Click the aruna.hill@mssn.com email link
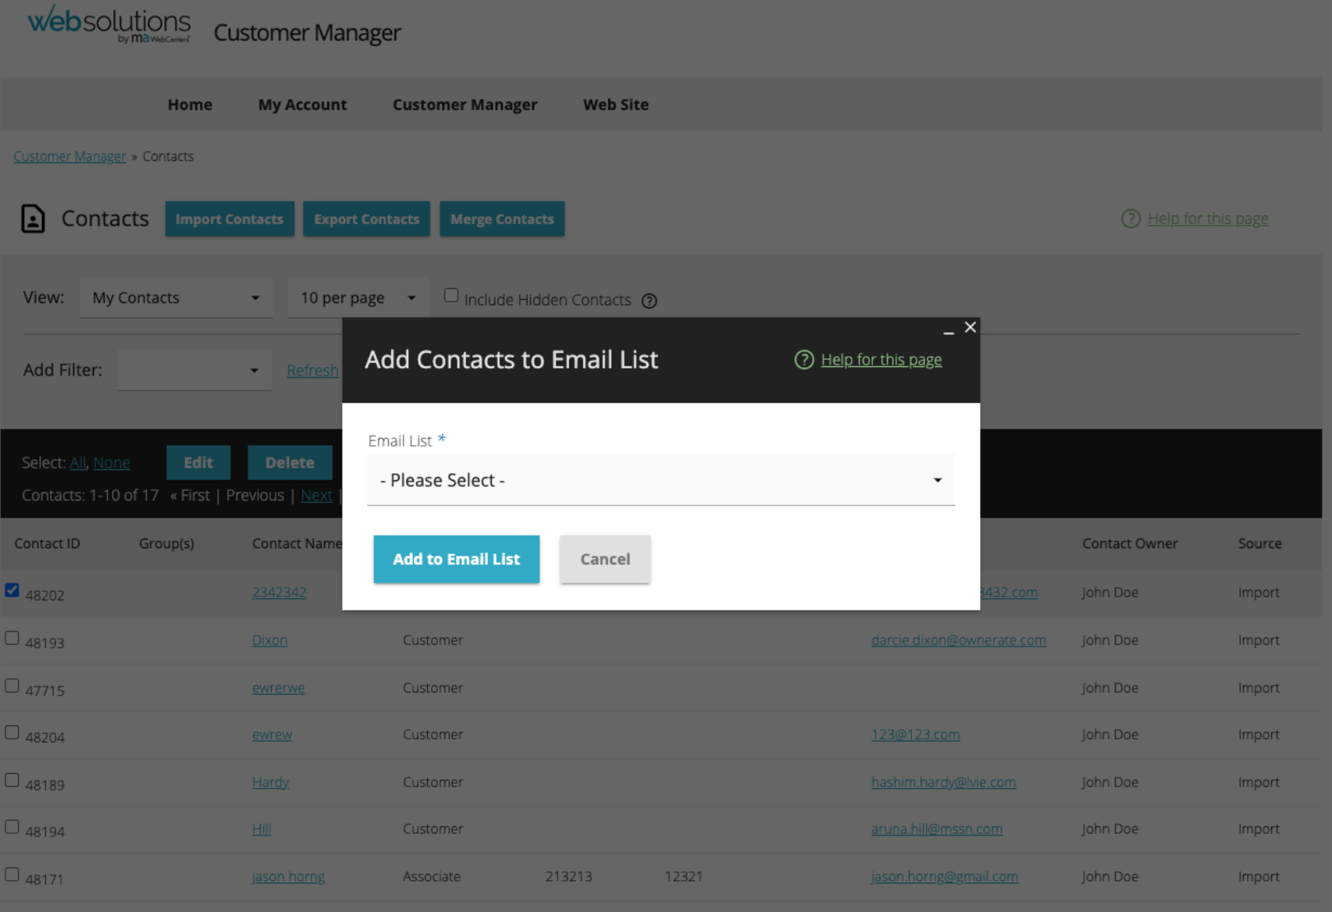The width and height of the screenshot is (1332, 912). pos(936,829)
